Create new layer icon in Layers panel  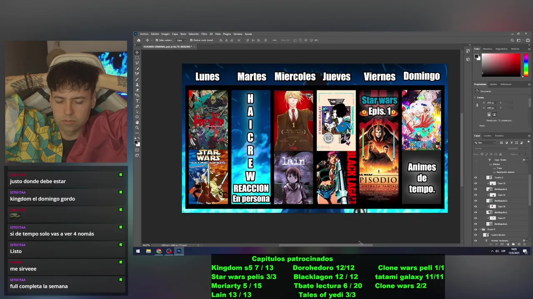click(519, 244)
